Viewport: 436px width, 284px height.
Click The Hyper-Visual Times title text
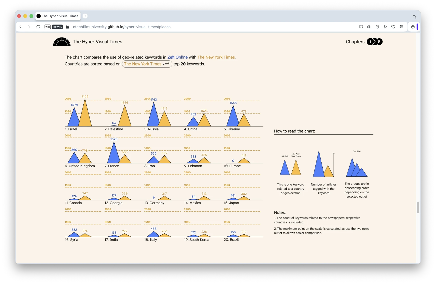pyautogui.click(x=97, y=42)
